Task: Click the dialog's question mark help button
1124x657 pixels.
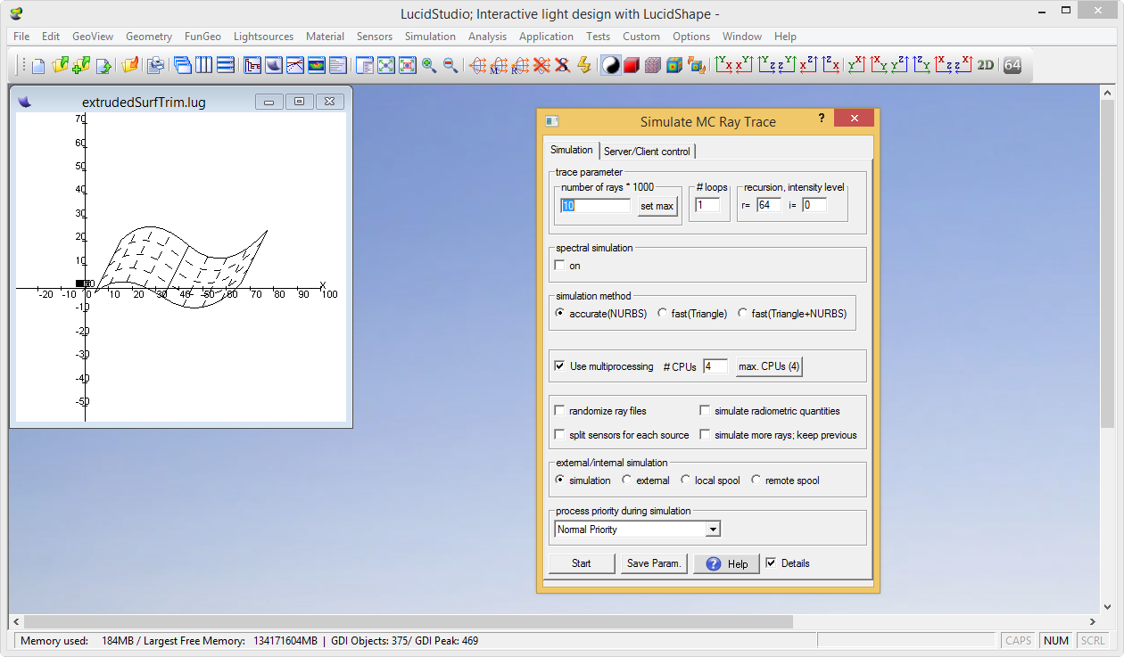Action: pos(822,119)
